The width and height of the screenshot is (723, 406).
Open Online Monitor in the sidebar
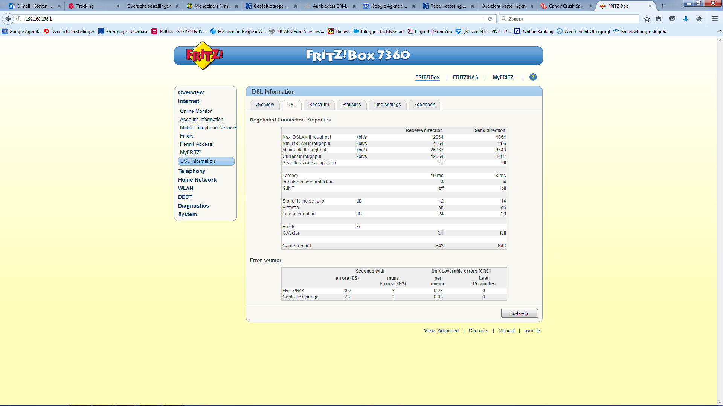(196, 111)
